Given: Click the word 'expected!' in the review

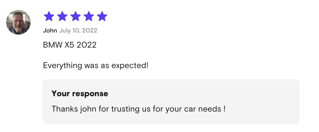Looking at the screenshot, I should click(130, 66).
